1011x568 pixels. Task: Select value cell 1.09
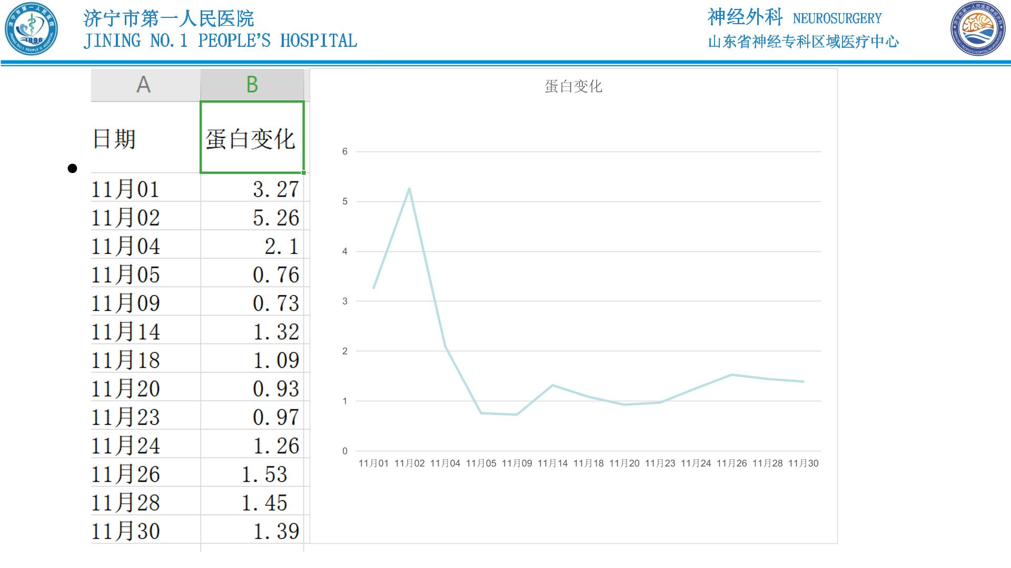pyautogui.click(x=252, y=359)
